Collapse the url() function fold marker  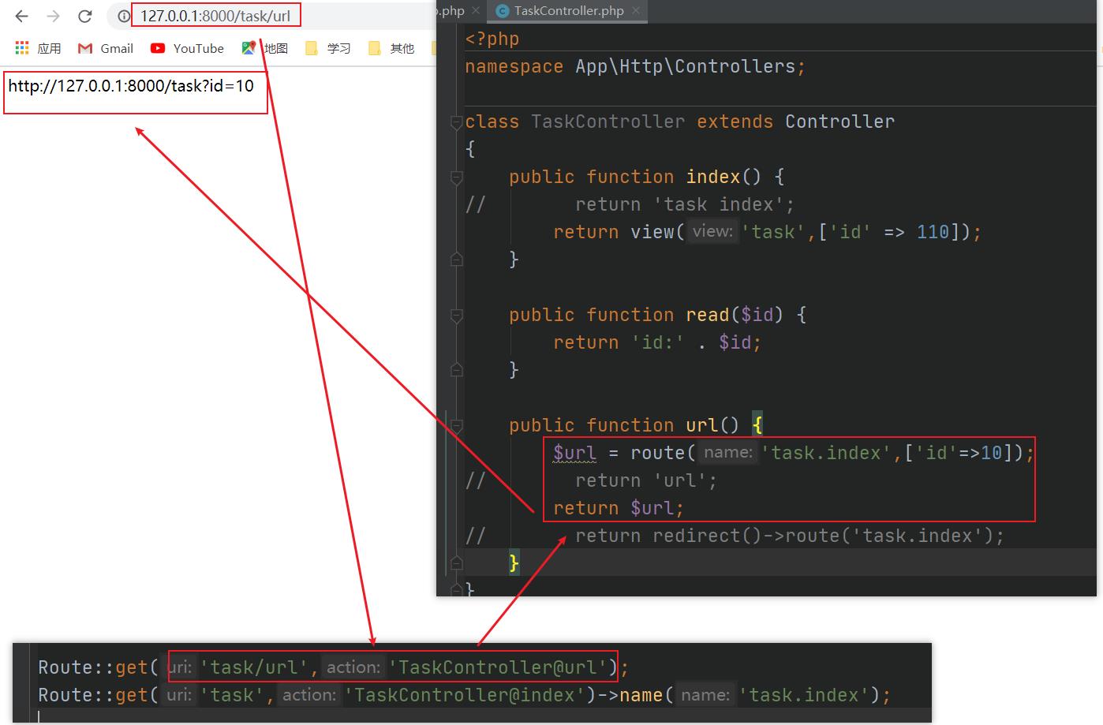(456, 425)
